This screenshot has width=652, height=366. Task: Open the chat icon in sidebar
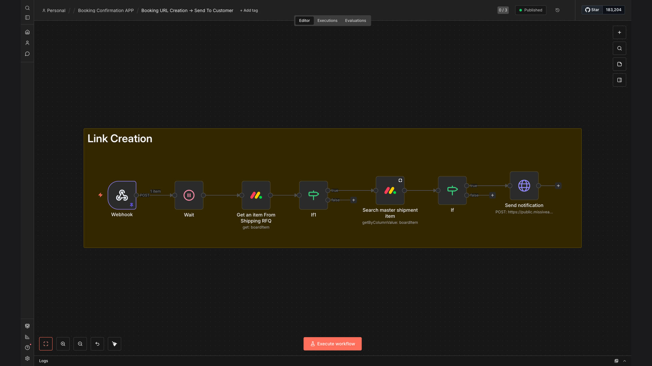pyautogui.click(x=28, y=54)
